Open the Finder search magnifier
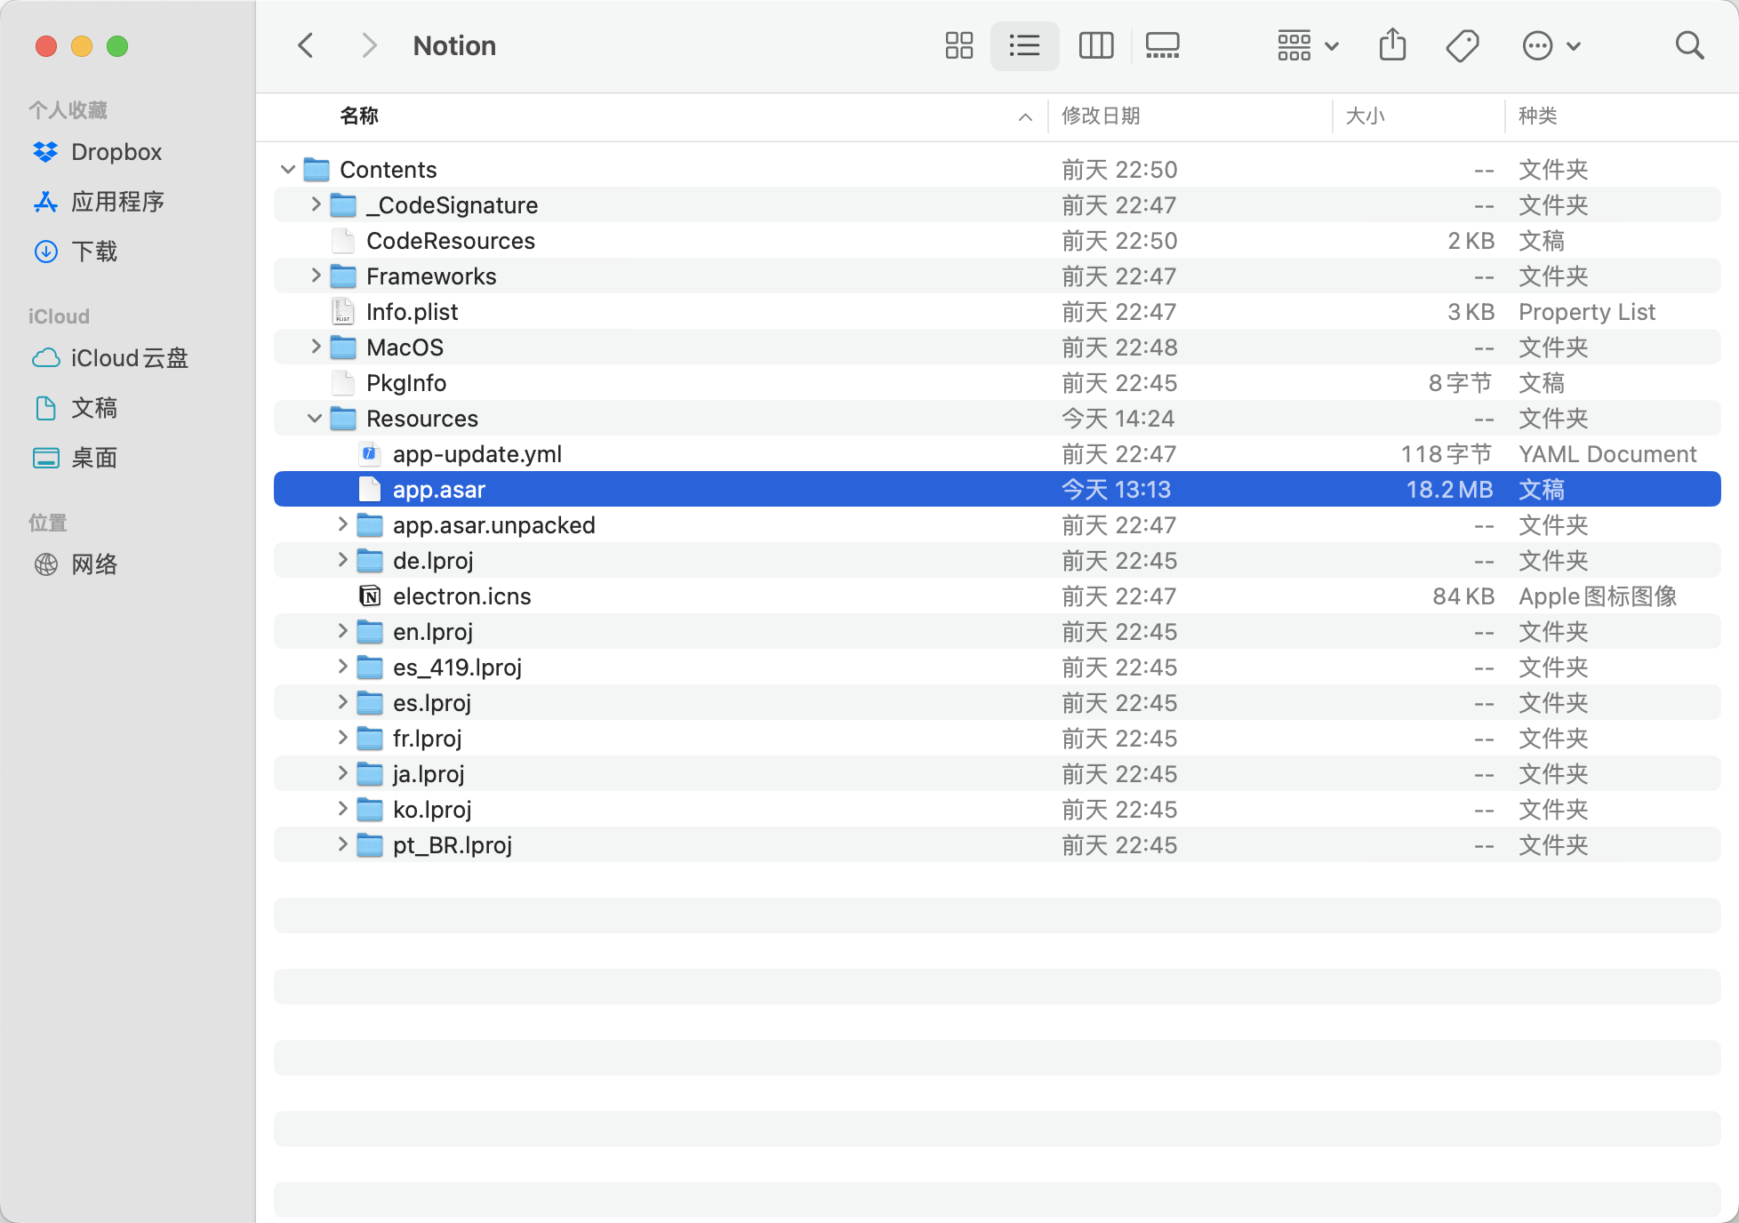Image resolution: width=1739 pixels, height=1223 pixels. pyautogui.click(x=1689, y=45)
